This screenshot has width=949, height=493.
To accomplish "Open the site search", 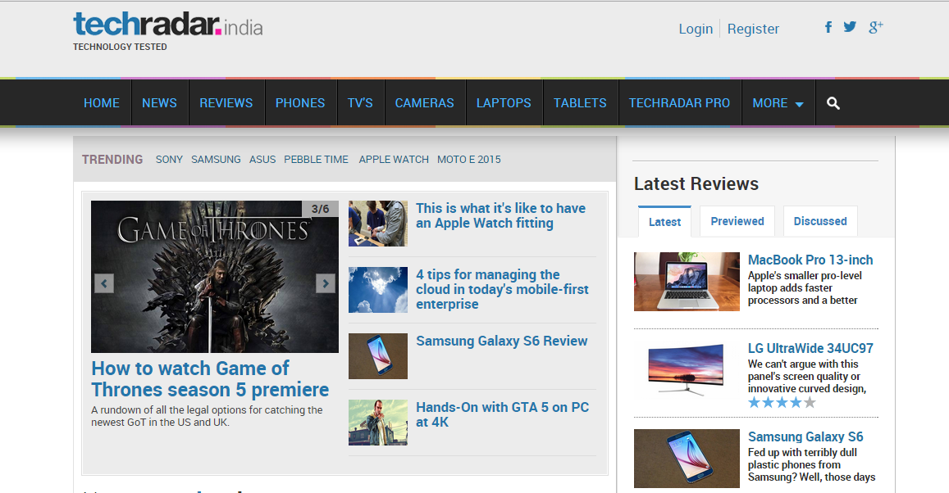I will tap(833, 102).
